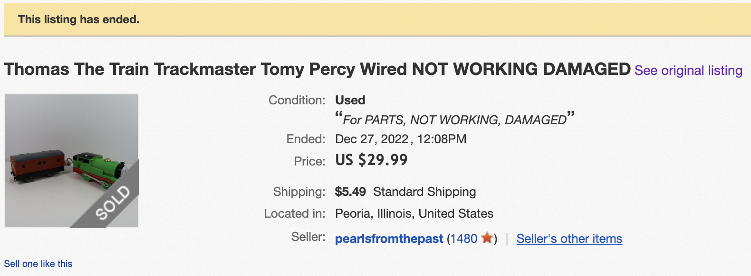The height and width of the screenshot is (276, 751).
Task: Click the Condition label
Action: point(297,100)
